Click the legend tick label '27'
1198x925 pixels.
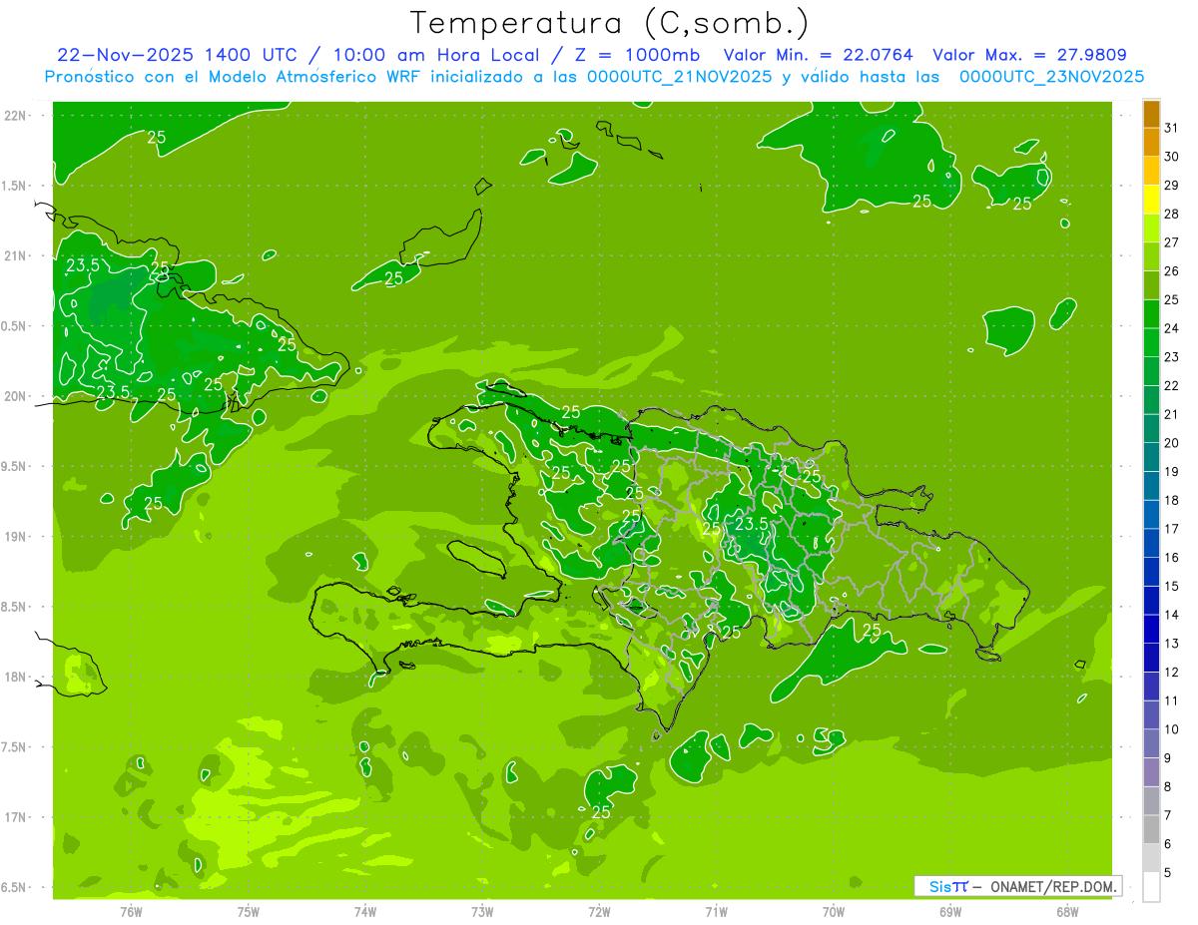pos(1172,242)
